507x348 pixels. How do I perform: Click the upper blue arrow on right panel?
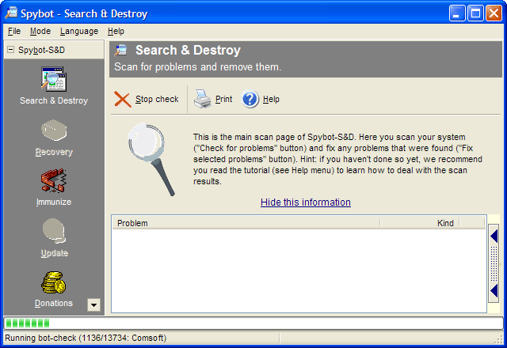coord(494,236)
